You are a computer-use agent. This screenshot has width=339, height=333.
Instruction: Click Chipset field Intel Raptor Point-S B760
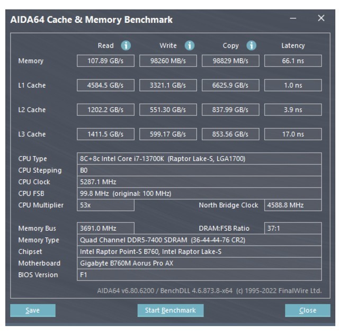pyautogui.click(x=199, y=251)
